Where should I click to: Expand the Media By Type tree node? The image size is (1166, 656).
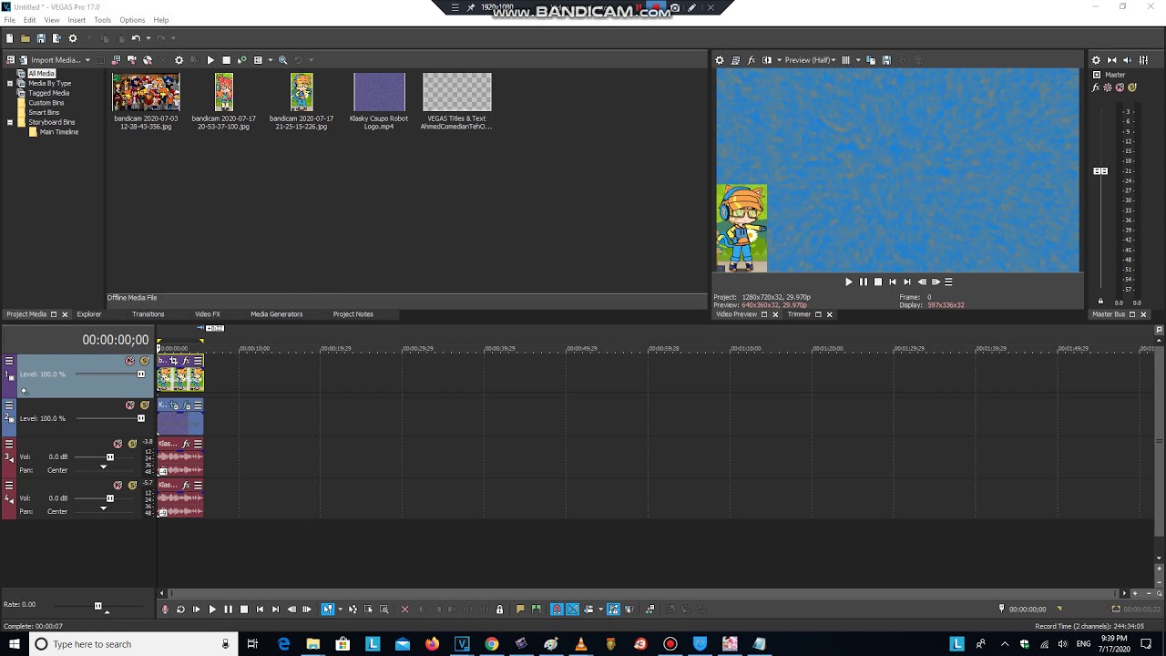tap(10, 83)
